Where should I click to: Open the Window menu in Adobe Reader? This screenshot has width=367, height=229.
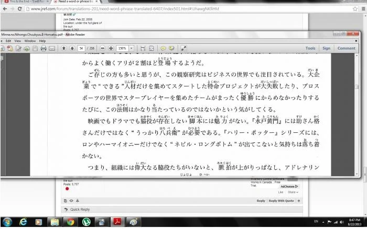click(x=30, y=41)
